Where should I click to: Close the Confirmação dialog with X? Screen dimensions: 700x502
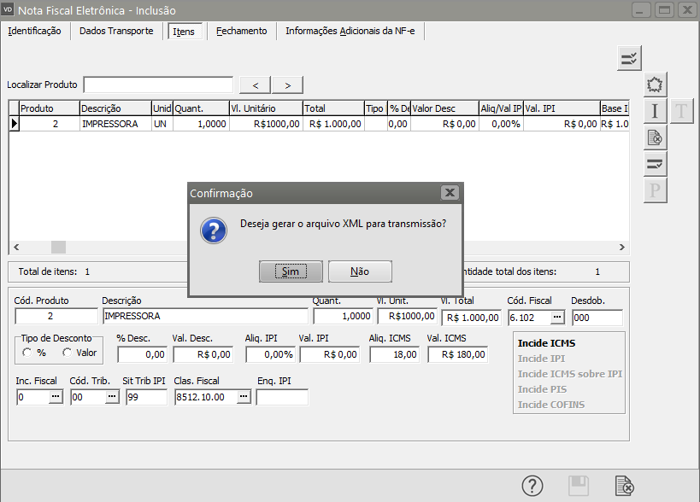[x=450, y=193]
